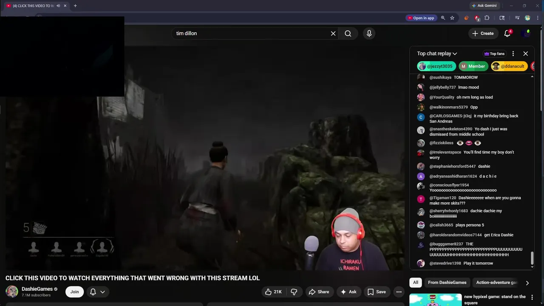Open the hypixel game recommended video thumbnail

pos(435,300)
